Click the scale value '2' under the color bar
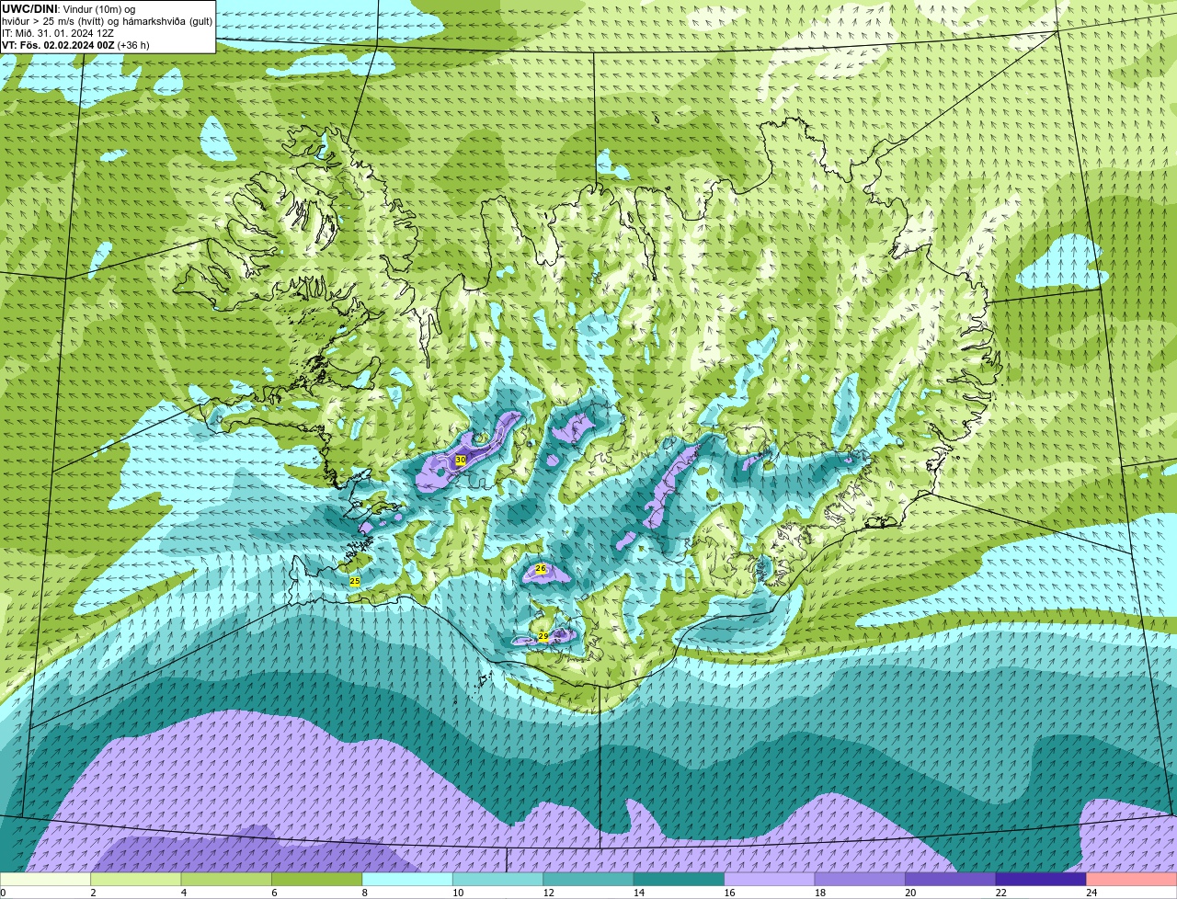This screenshot has height=899, width=1177. pyautogui.click(x=92, y=893)
